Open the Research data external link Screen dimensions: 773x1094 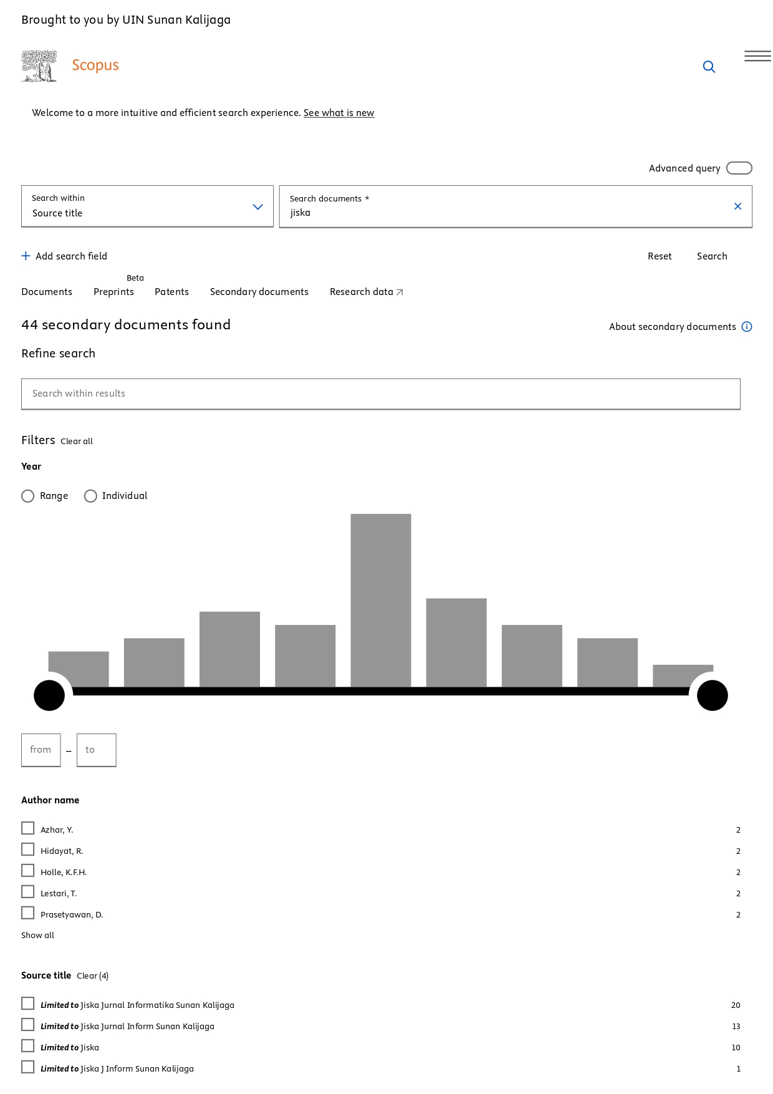click(x=366, y=292)
